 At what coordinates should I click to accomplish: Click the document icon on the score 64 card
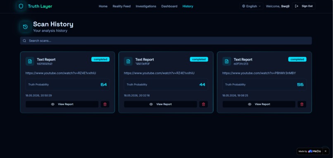point(30,61)
